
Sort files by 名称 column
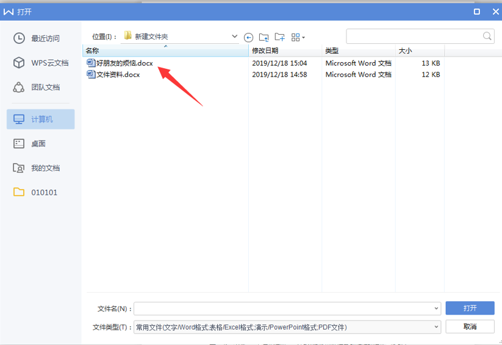165,51
